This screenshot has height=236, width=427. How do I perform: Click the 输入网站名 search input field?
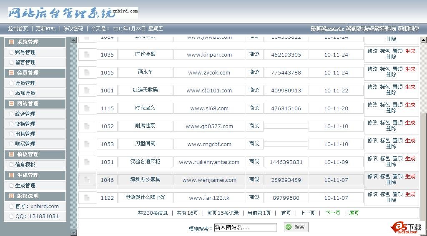coord(245,228)
